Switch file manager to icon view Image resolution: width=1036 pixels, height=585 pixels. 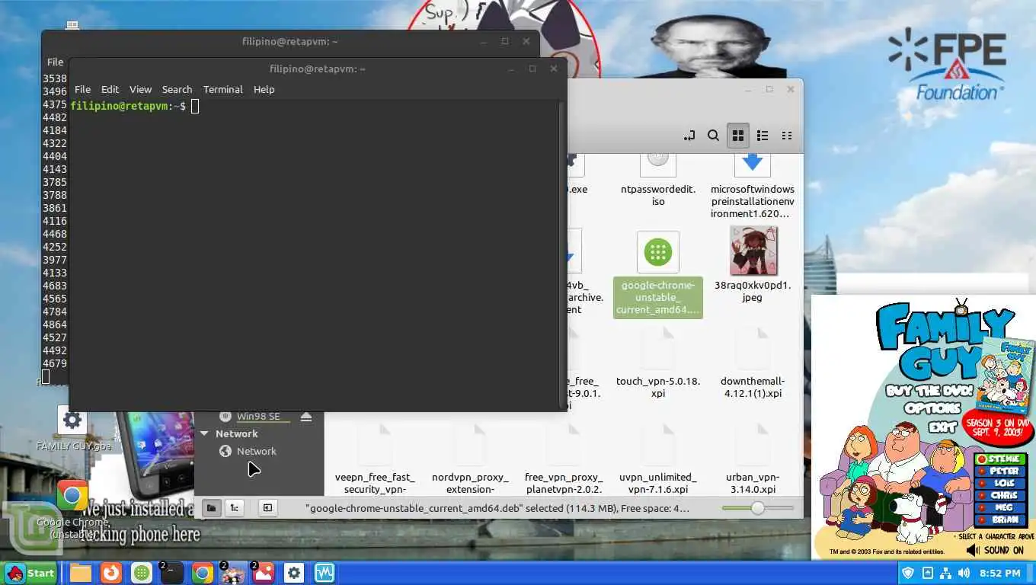point(737,136)
